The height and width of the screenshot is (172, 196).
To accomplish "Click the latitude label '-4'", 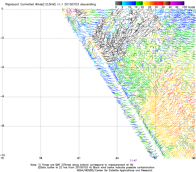I will 2,67.
